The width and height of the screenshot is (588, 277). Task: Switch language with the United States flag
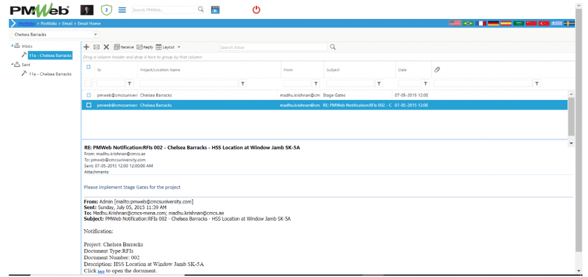(455, 23)
